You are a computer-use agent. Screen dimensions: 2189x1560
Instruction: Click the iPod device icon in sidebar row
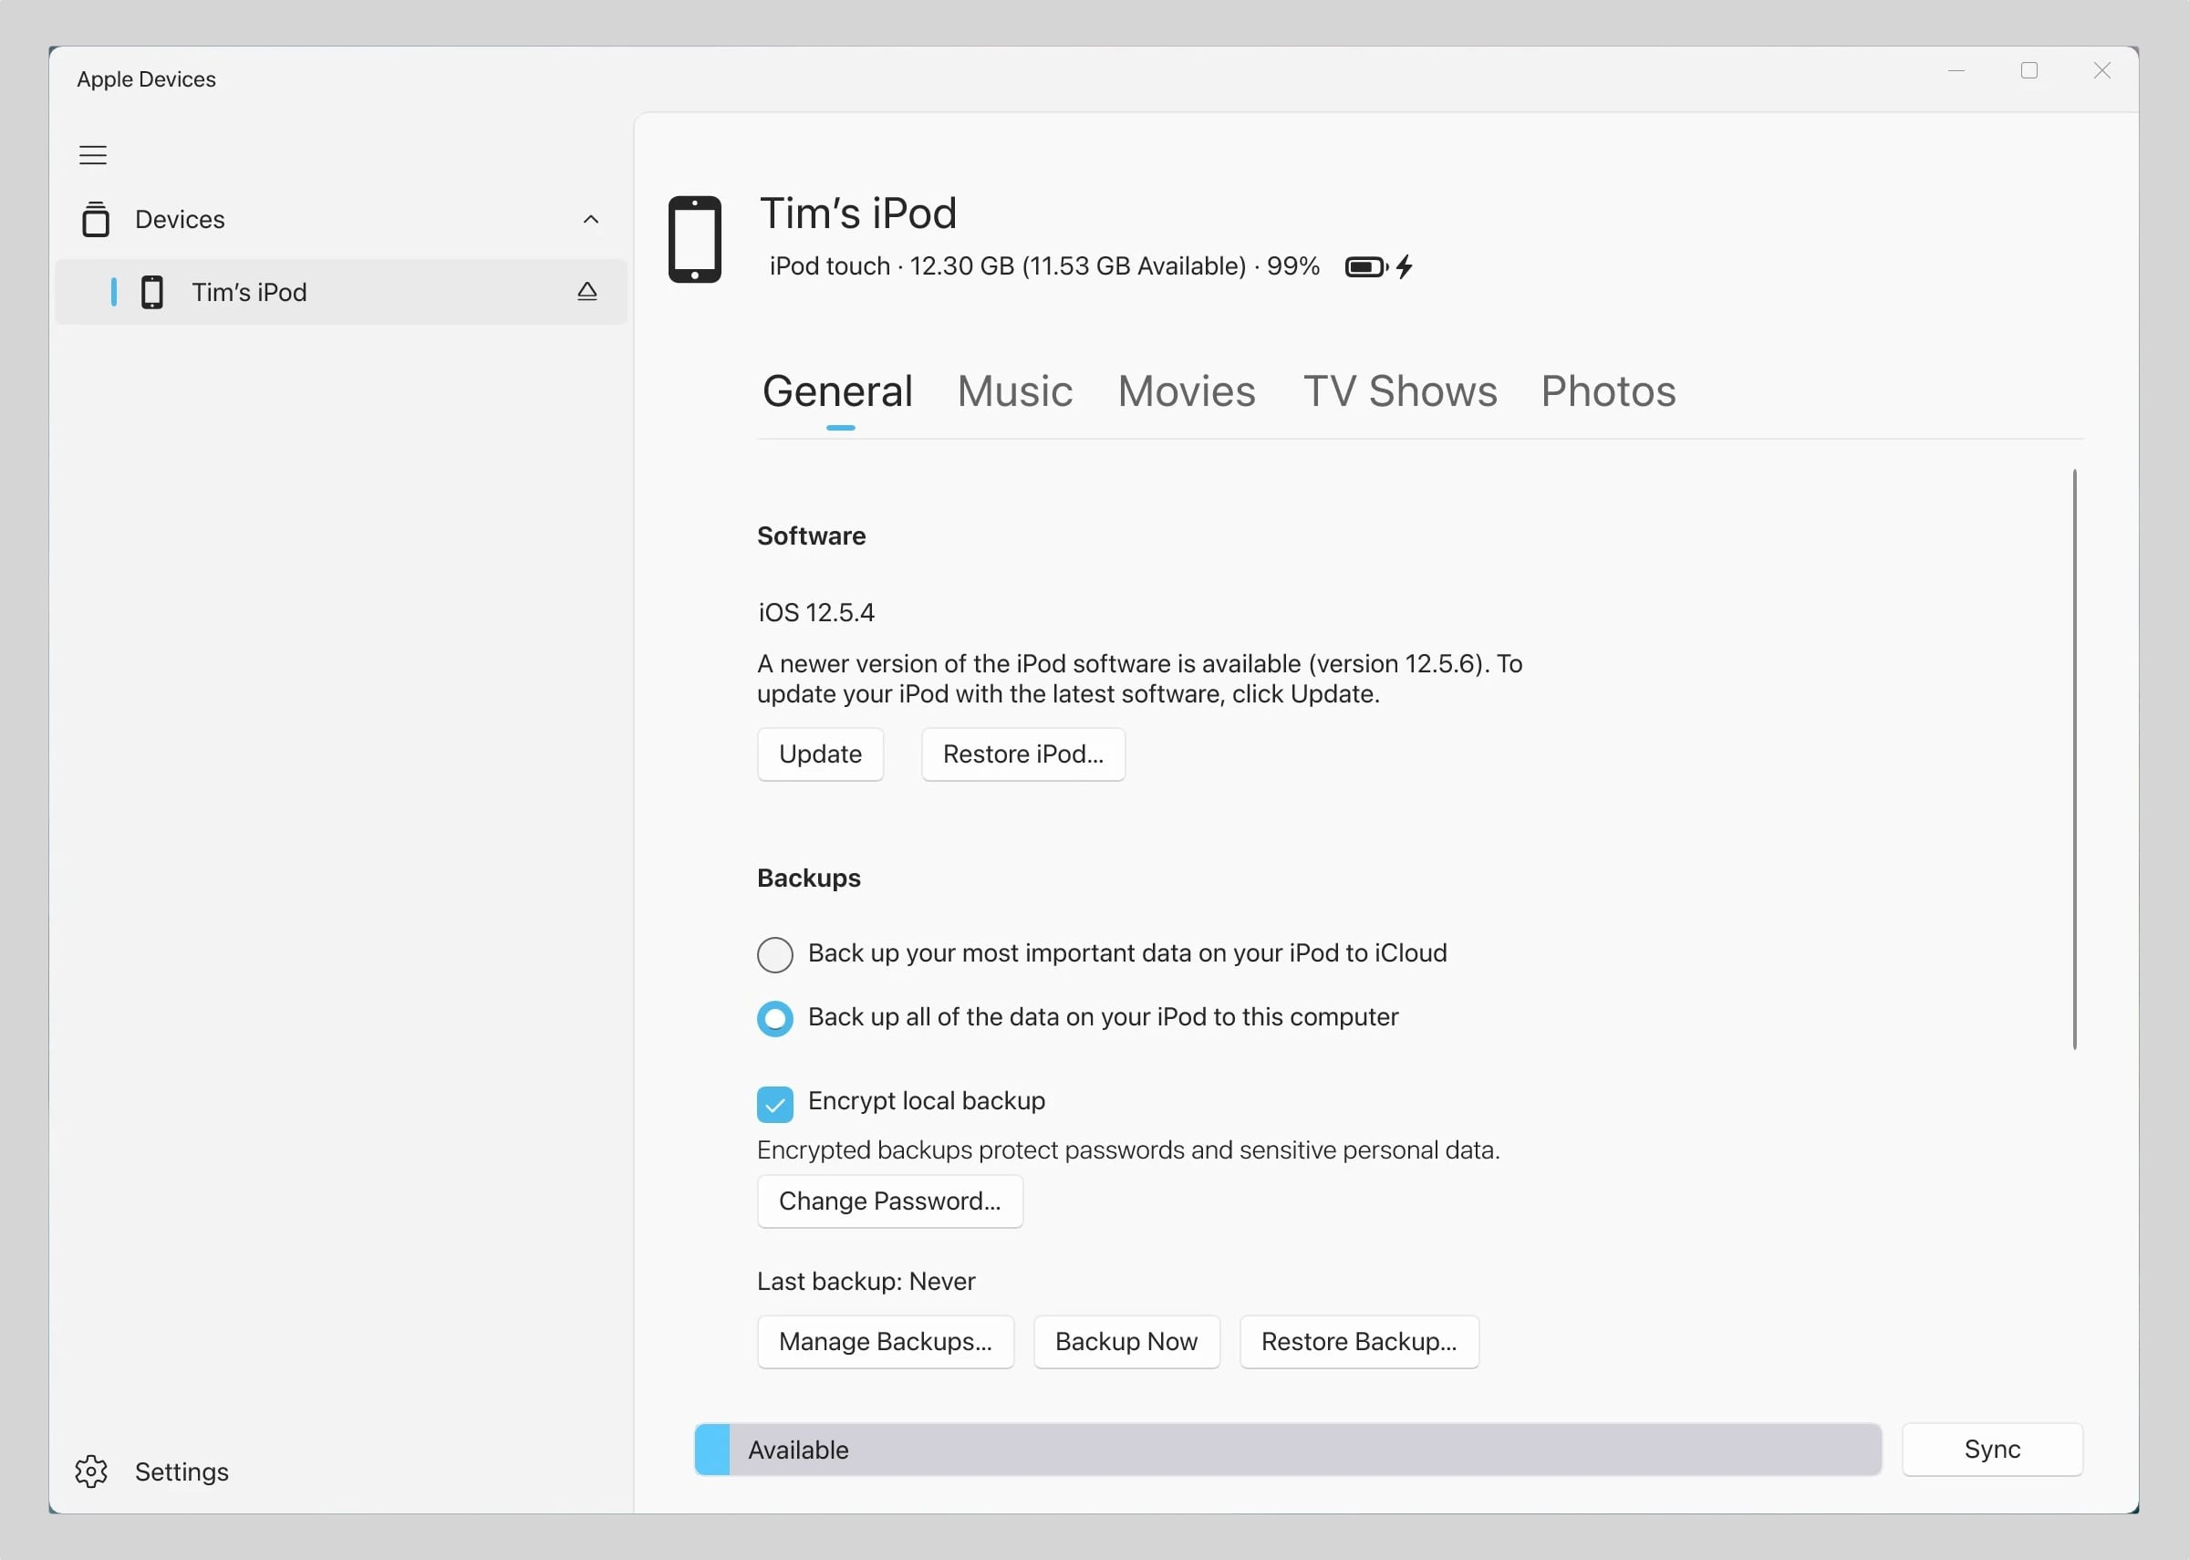151,292
